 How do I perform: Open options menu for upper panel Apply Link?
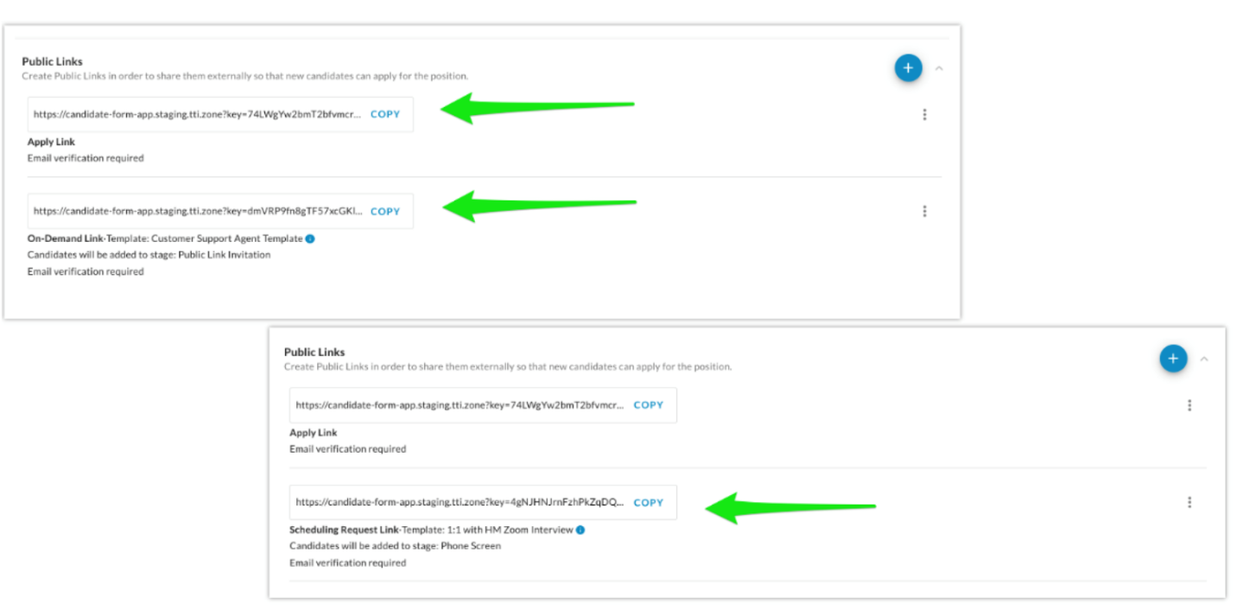924,114
